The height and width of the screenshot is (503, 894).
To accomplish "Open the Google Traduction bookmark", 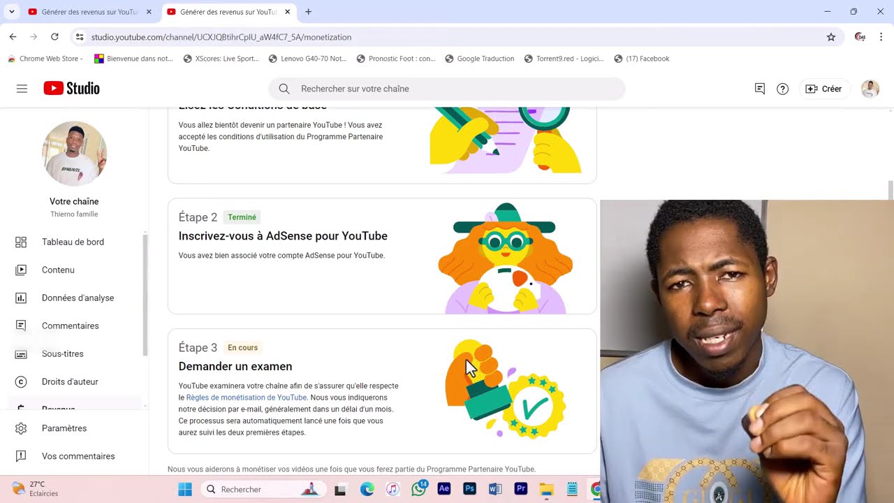I will pyautogui.click(x=480, y=59).
